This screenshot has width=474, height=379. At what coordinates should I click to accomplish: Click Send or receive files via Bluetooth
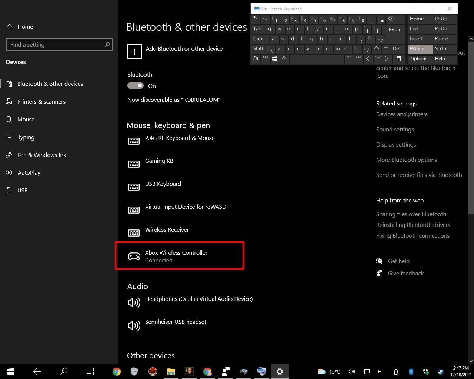[419, 175]
